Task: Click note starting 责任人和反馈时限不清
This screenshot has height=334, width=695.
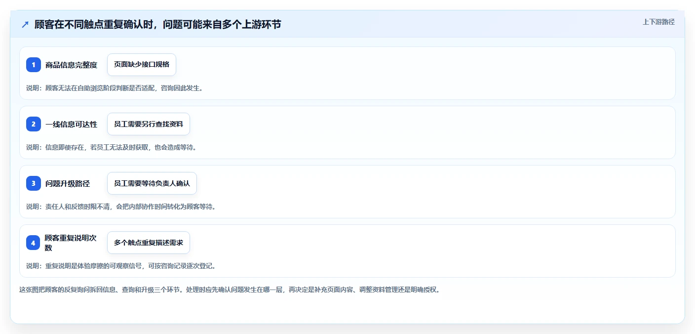Action: (121, 207)
